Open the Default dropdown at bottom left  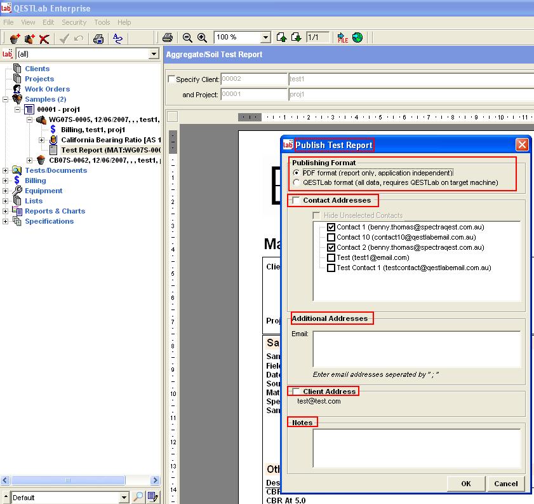(x=124, y=497)
